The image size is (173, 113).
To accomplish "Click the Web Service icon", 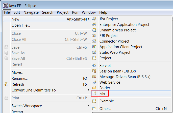I will 94,82.
